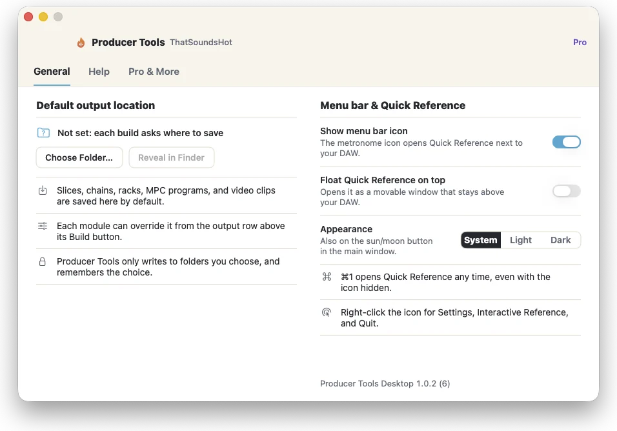Minimize the window with the yellow button
The width and height of the screenshot is (617, 431).
pos(43,17)
